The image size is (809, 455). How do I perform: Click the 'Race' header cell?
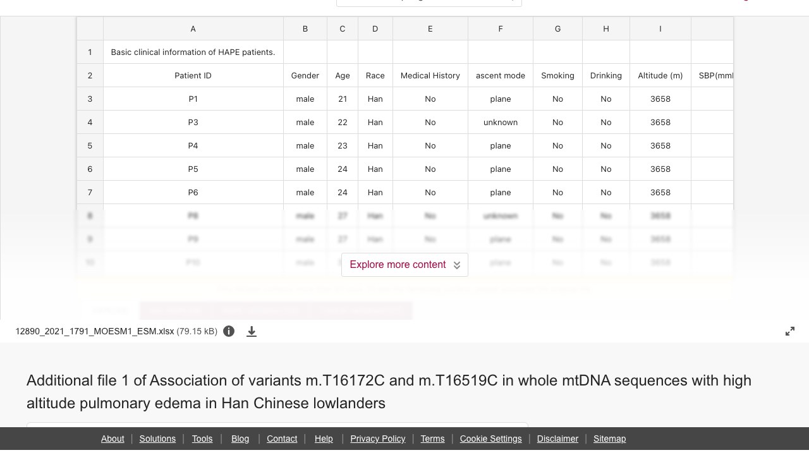click(x=375, y=75)
